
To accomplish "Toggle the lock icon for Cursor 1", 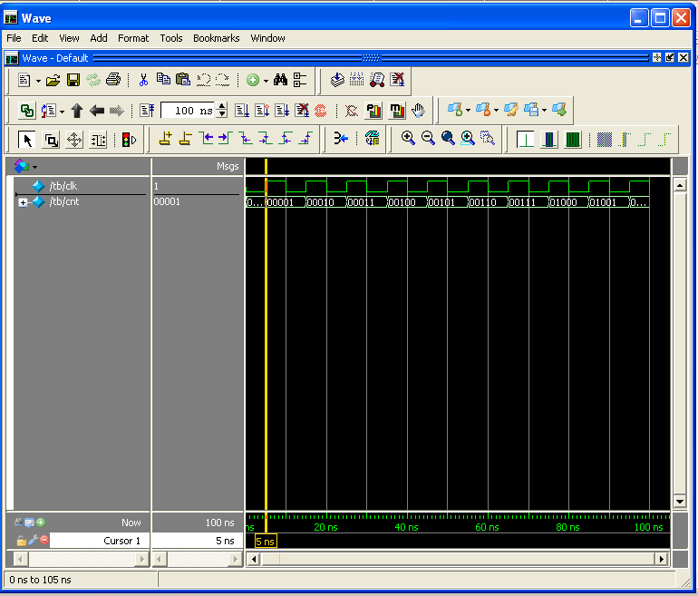I will pos(21,541).
